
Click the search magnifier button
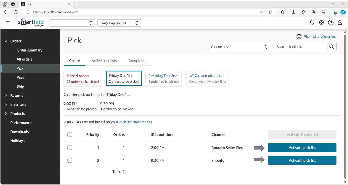pos(332,47)
